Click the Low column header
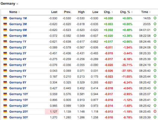The image size is (158, 120). [95, 12]
